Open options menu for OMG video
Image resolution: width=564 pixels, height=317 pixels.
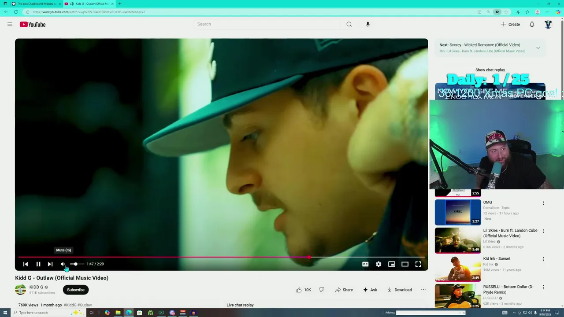click(x=543, y=203)
